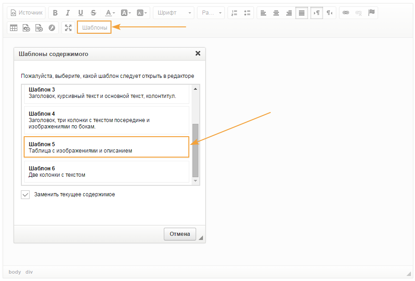Toggle strikethrough formatting
Viewport: 415px width, 281px height.
click(93, 13)
